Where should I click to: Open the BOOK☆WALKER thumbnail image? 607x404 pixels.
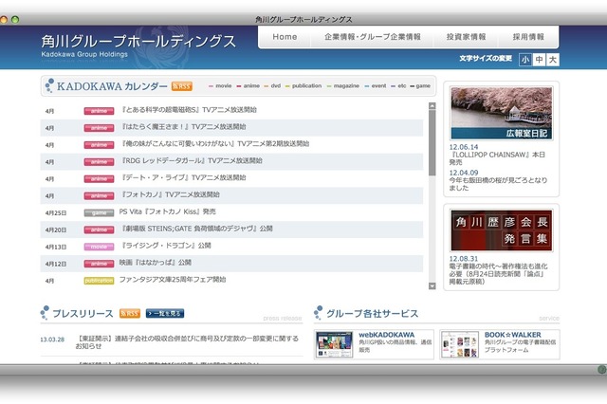[x=460, y=344]
